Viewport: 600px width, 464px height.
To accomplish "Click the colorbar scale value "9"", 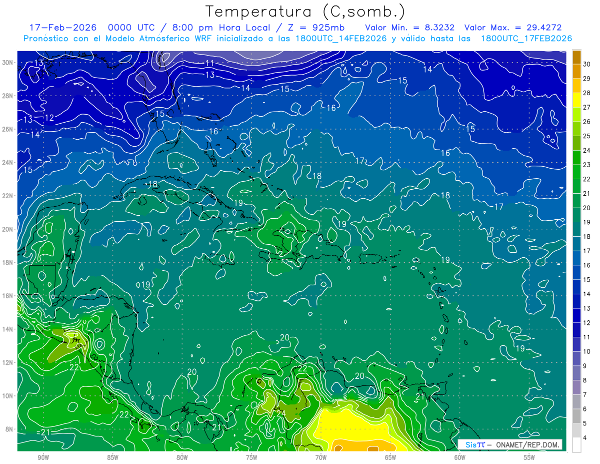I will pyautogui.click(x=585, y=366).
